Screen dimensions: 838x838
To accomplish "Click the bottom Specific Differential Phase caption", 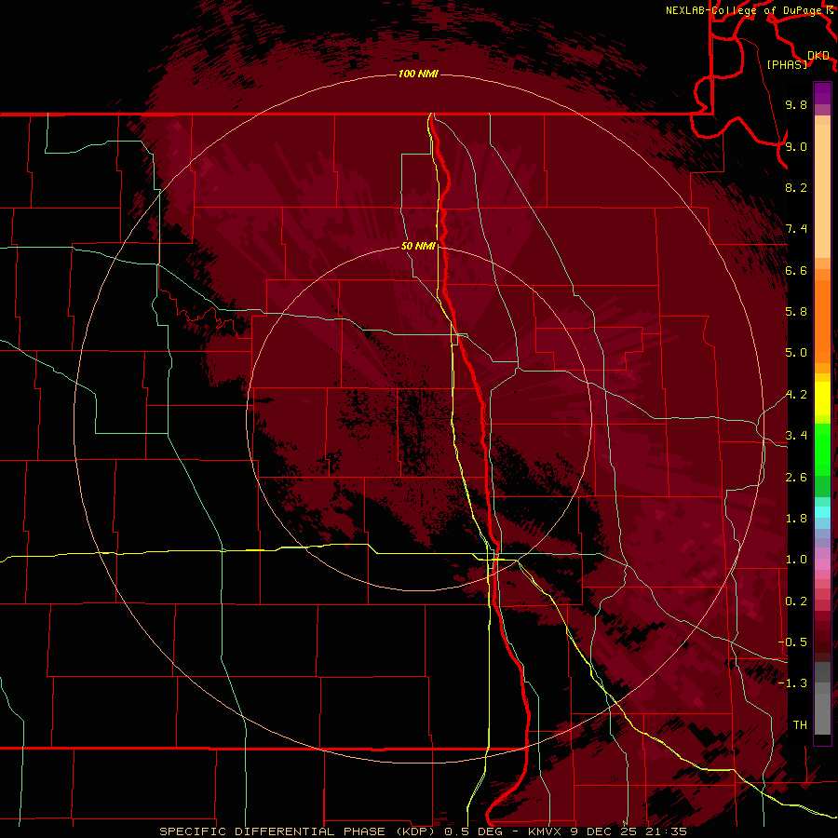I will click(423, 831).
